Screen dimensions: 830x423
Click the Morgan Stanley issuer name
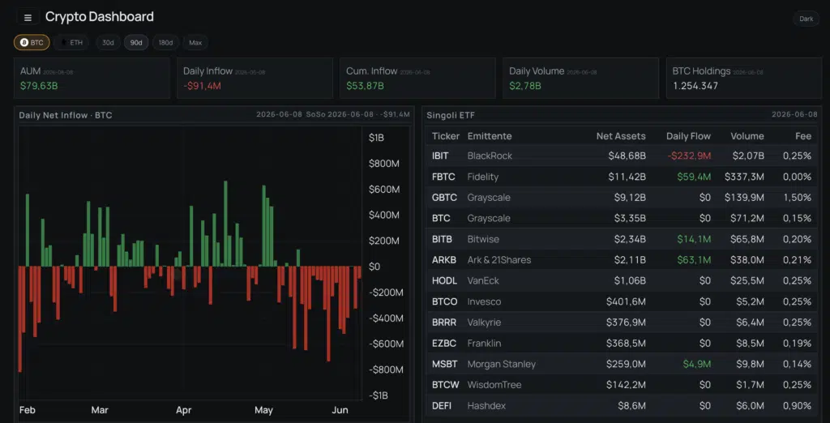coord(502,364)
